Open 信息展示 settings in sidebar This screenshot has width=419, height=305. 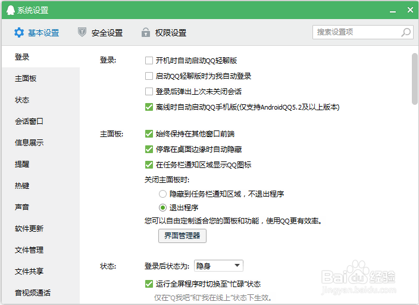tap(40, 142)
